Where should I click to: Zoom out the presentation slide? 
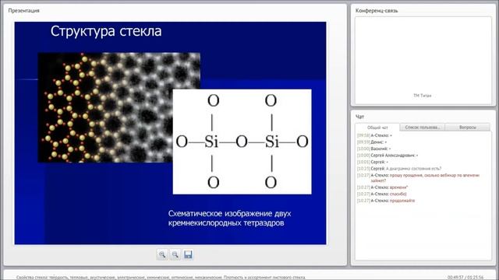[175, 254]
